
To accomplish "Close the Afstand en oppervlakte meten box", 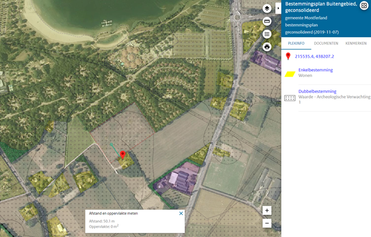I will (x=181, y=214).
